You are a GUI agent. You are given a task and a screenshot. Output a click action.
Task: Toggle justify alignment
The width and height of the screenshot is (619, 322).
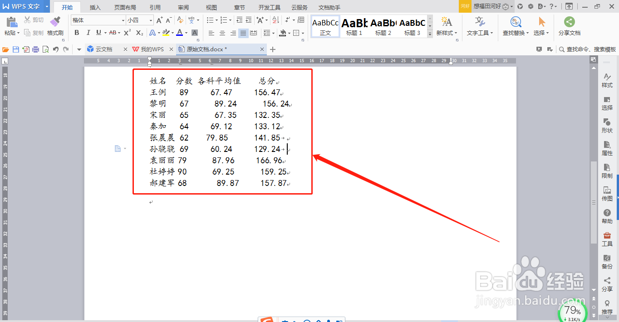[x=243, y=33]
